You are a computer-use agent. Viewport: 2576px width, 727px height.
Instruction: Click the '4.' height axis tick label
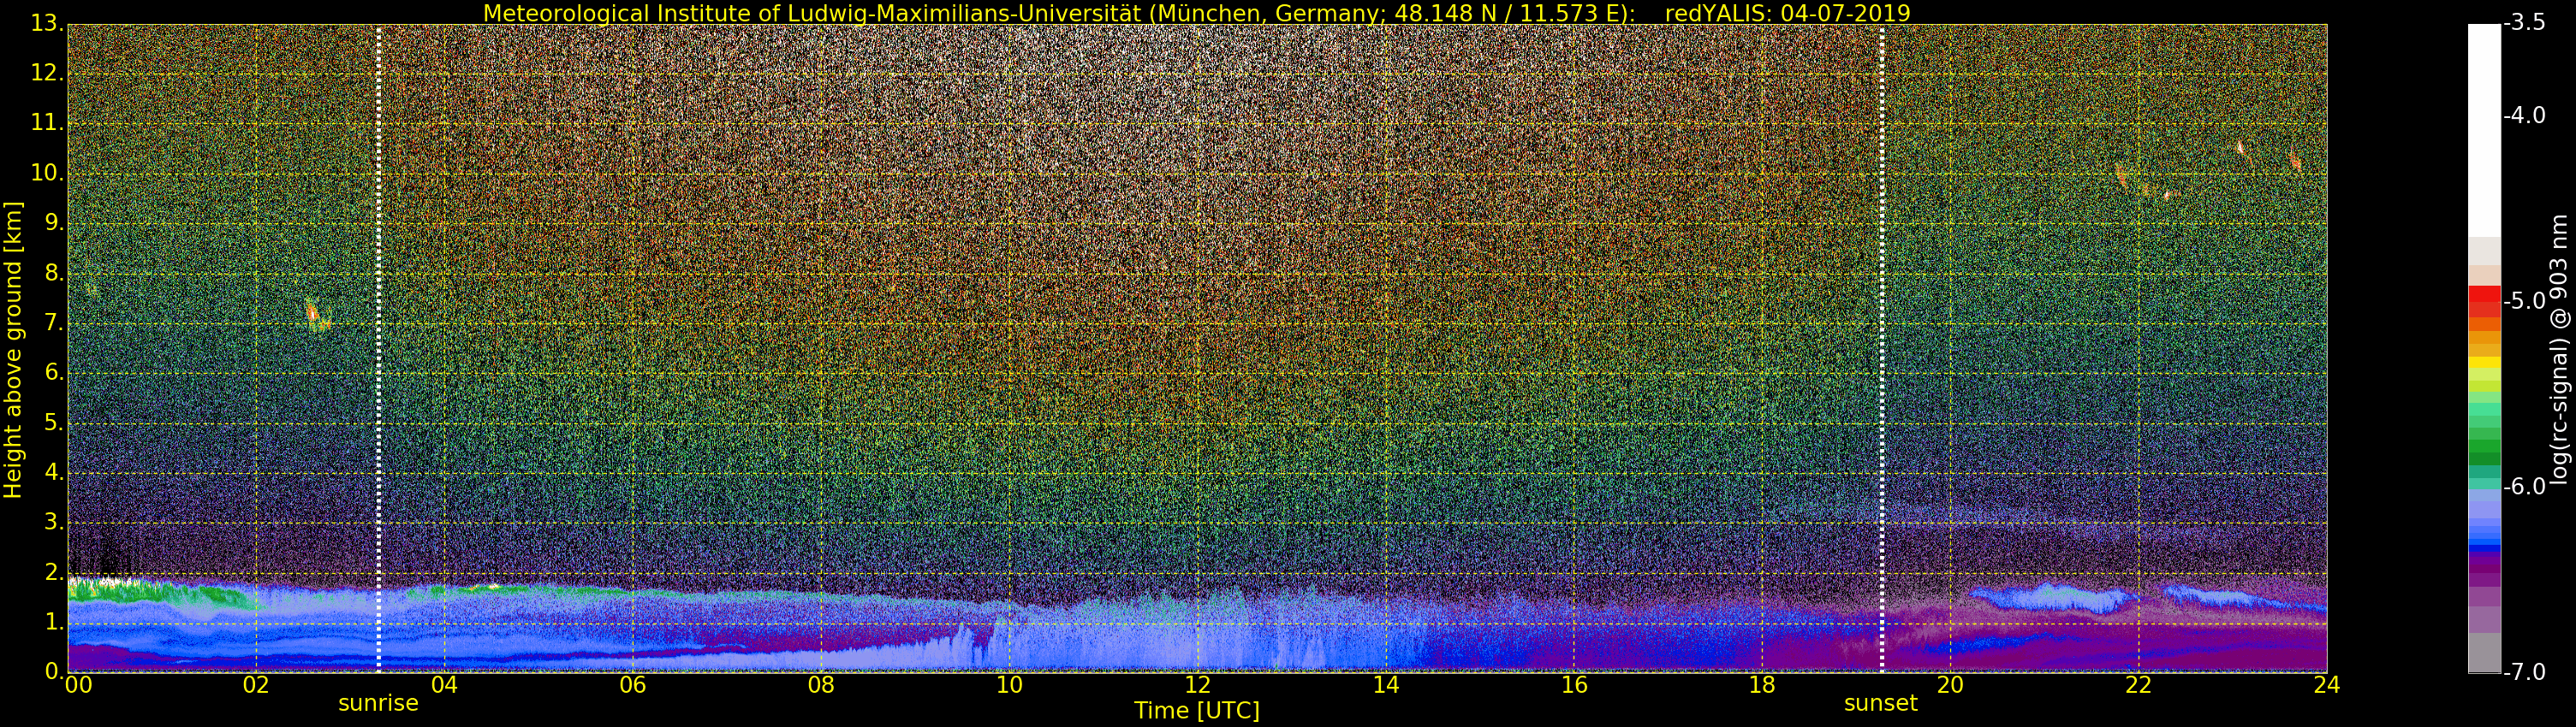pyautogui.click(x=54, y=472)
